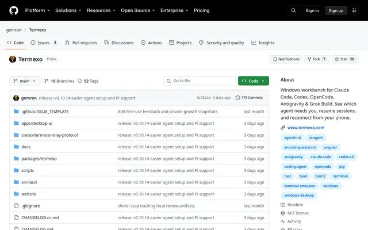Click the folder icon for website

(x=16, y=194)
